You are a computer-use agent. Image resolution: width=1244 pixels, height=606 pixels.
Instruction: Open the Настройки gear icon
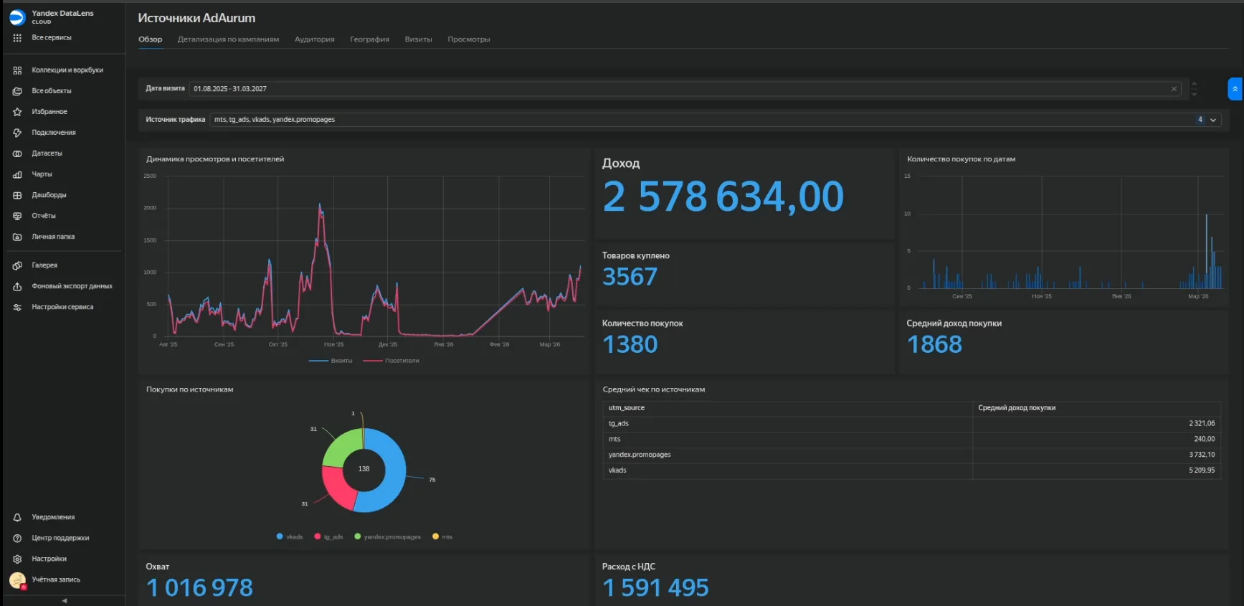[x=17, y=559]
